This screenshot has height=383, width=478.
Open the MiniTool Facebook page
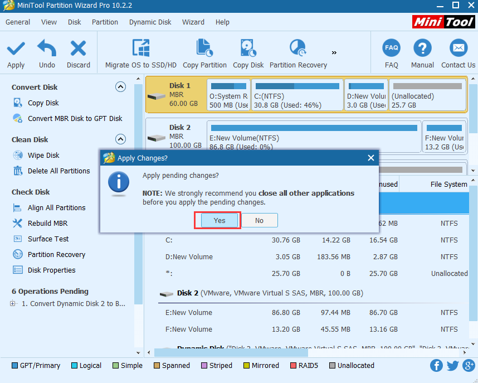click(x=437, y=366)
